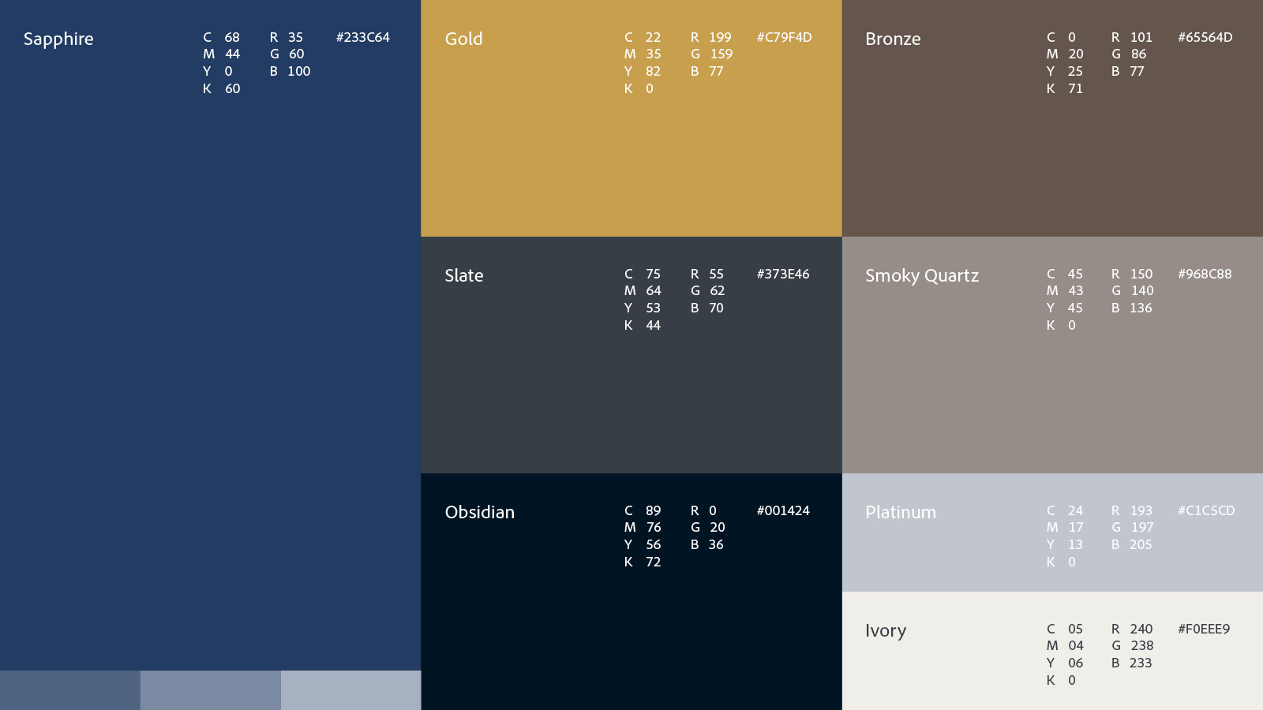Click the Sapphire color name label

point(58,39)
